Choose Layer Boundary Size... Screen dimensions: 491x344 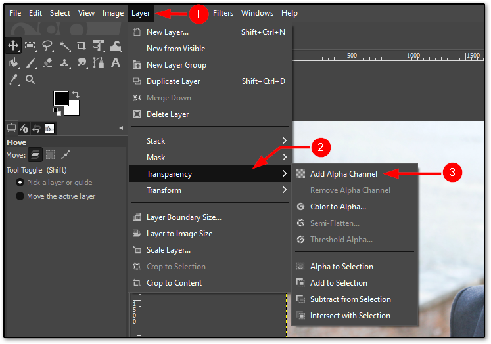tap(210, 217)
